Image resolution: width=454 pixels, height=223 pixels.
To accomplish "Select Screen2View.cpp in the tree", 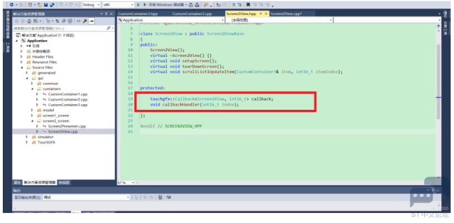I will coord(63,132).
